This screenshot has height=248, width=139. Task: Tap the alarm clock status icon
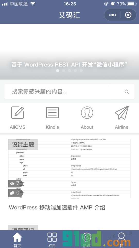[113, 4]
